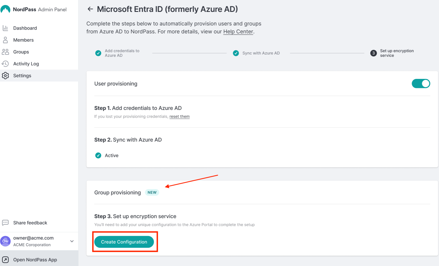Viewport: 439px width, 266px height.
Task: Click the Groups people icon
Action: 5,52
